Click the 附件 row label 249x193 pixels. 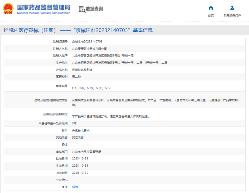coord(65,131)
